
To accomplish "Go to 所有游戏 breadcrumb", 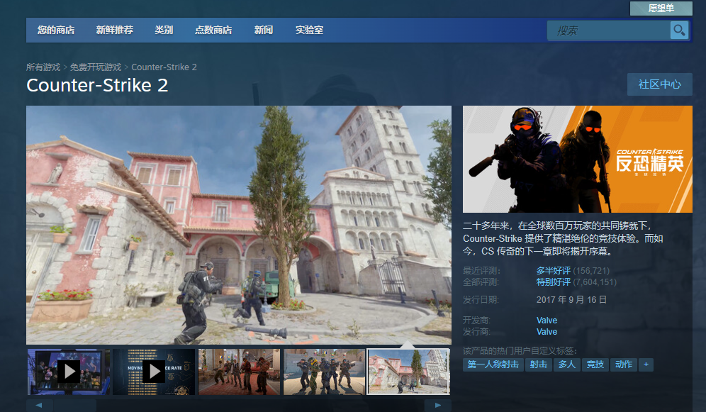I will (x=43, y=67).
